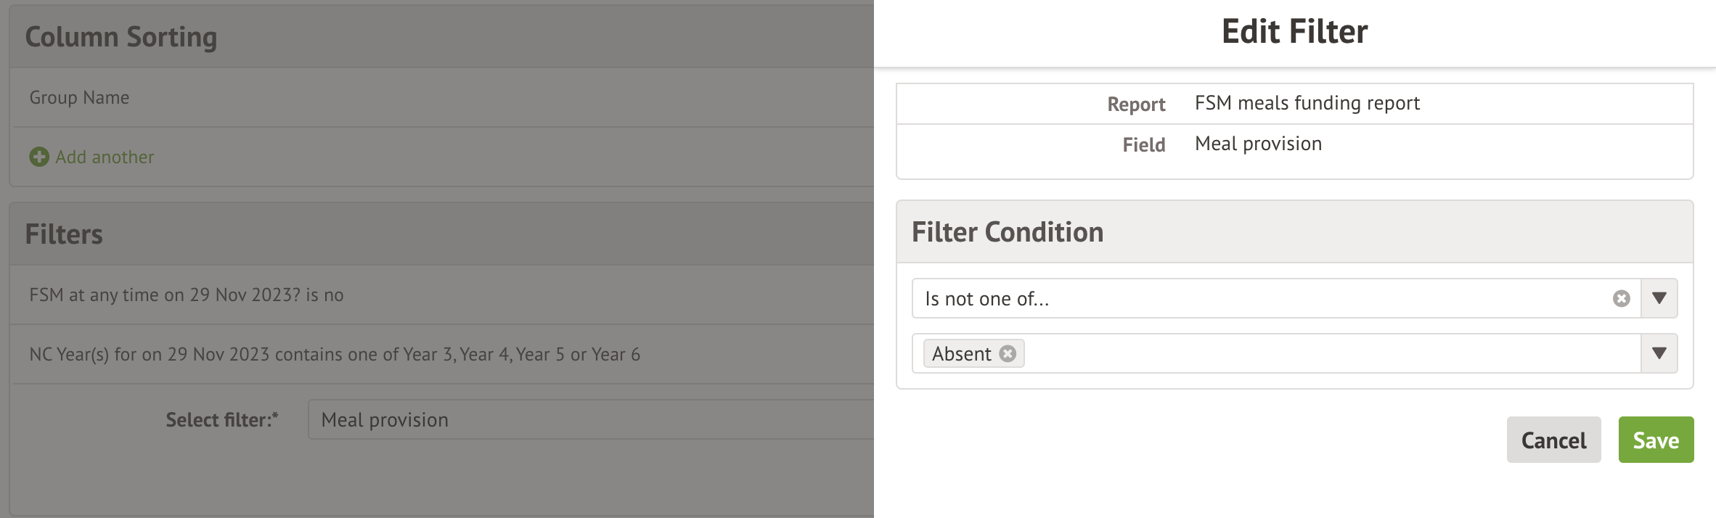Screen dimensions: 1716x518
Task: Cancel editing the filter
Action: 1553,440
